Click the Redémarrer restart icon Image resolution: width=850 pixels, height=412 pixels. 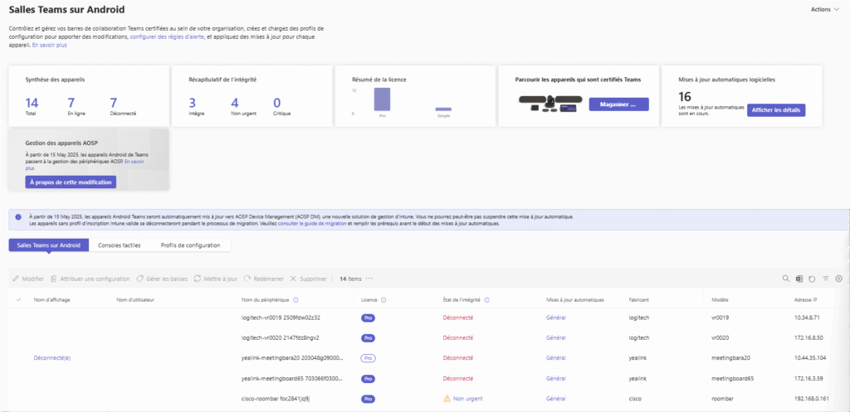click(x=247, y=279)
